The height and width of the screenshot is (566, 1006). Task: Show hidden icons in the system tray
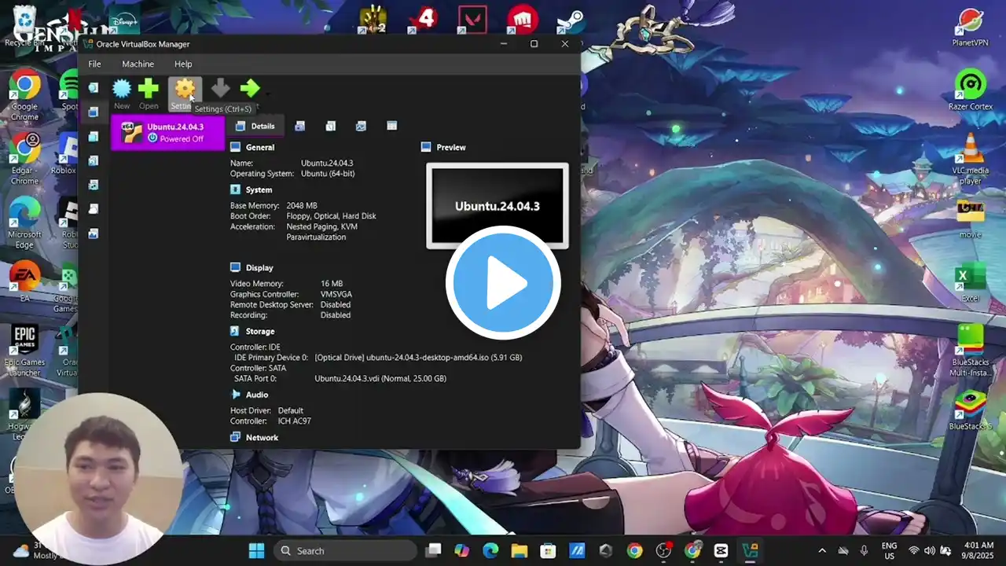click(x=822, y=551)
